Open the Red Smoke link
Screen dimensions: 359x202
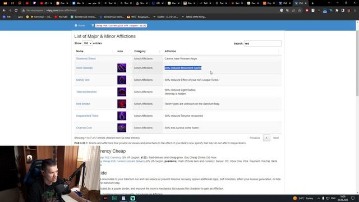pos(83,104)
